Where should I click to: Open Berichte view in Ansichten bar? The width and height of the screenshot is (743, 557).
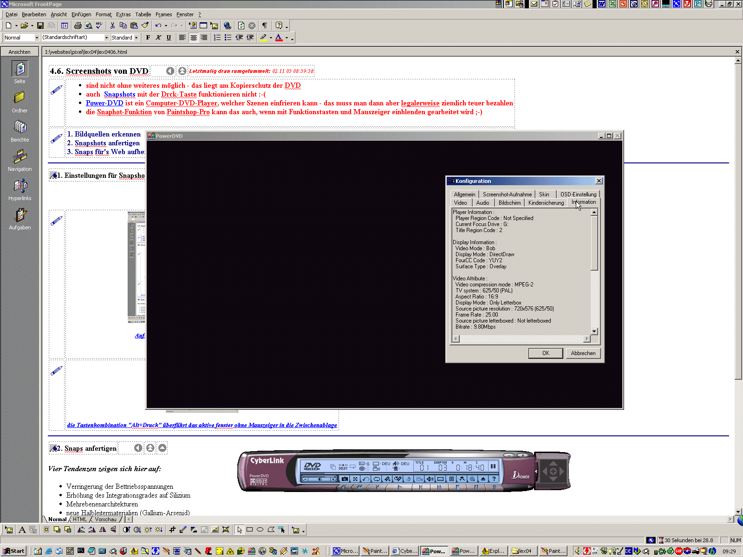[x=20, y=131]
